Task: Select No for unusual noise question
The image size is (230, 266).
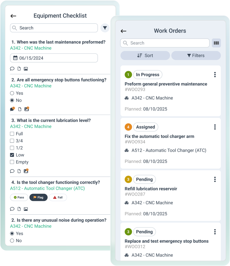Action: [12, 241]
